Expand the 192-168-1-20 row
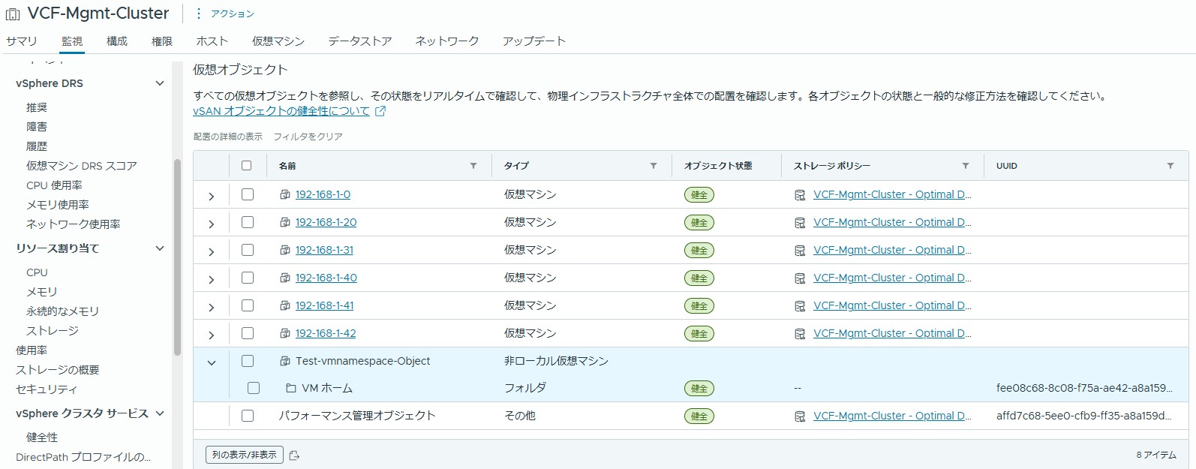The image size is (1196, 469). [x=212, y=224]
